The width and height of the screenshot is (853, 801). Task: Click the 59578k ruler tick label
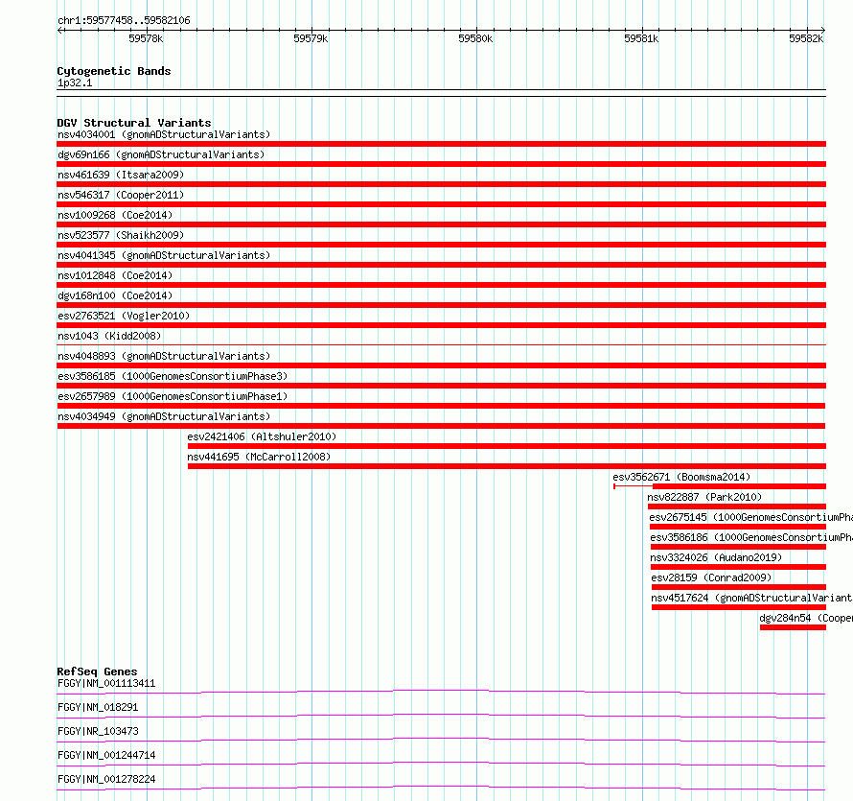click(146, 38)
